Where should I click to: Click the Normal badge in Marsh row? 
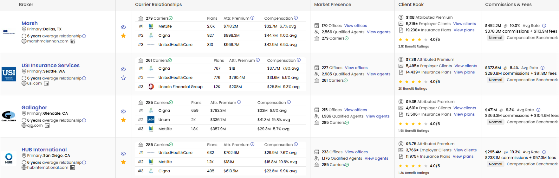[x=495, y=38]
